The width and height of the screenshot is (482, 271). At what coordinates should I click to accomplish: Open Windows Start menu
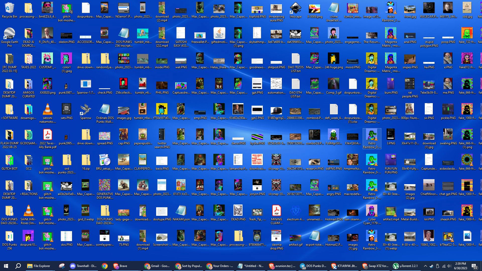6,266
